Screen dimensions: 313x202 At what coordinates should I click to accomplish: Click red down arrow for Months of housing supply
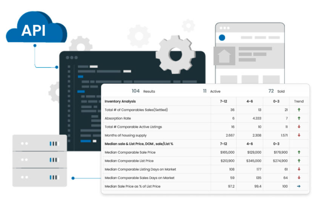tap(299, 135)
